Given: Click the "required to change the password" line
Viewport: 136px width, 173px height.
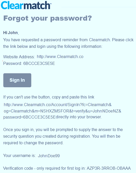Looking at the screenshot, I should tap(33, 143).
